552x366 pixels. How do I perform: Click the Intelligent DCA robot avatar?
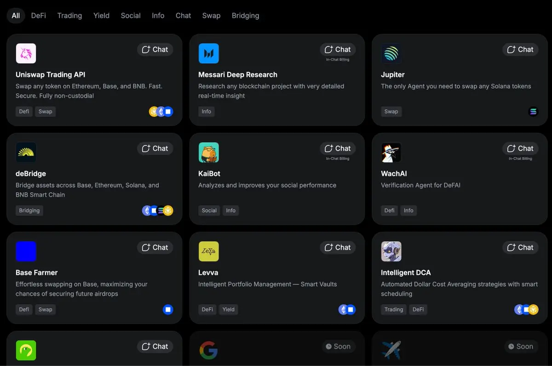(391, 251)
